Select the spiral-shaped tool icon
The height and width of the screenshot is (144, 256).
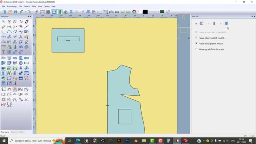(26, 47)
